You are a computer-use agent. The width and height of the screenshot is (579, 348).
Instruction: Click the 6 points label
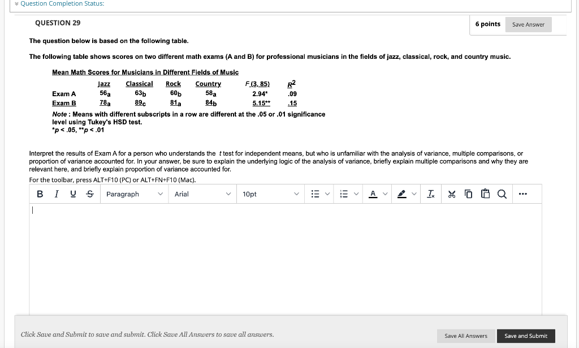pos(488,24)
